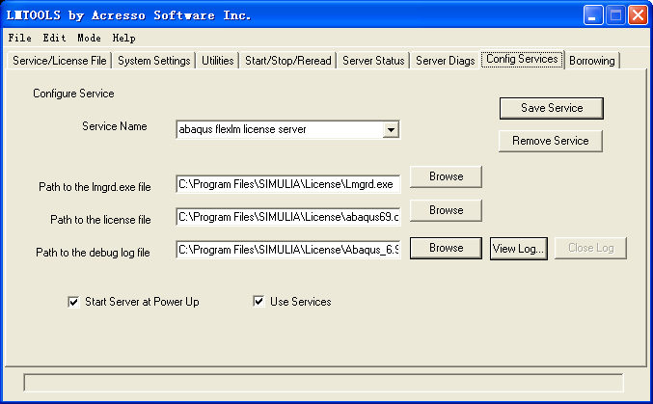Open the Utilities tab
Screen dimensions: 653x404
click(217, 61)
